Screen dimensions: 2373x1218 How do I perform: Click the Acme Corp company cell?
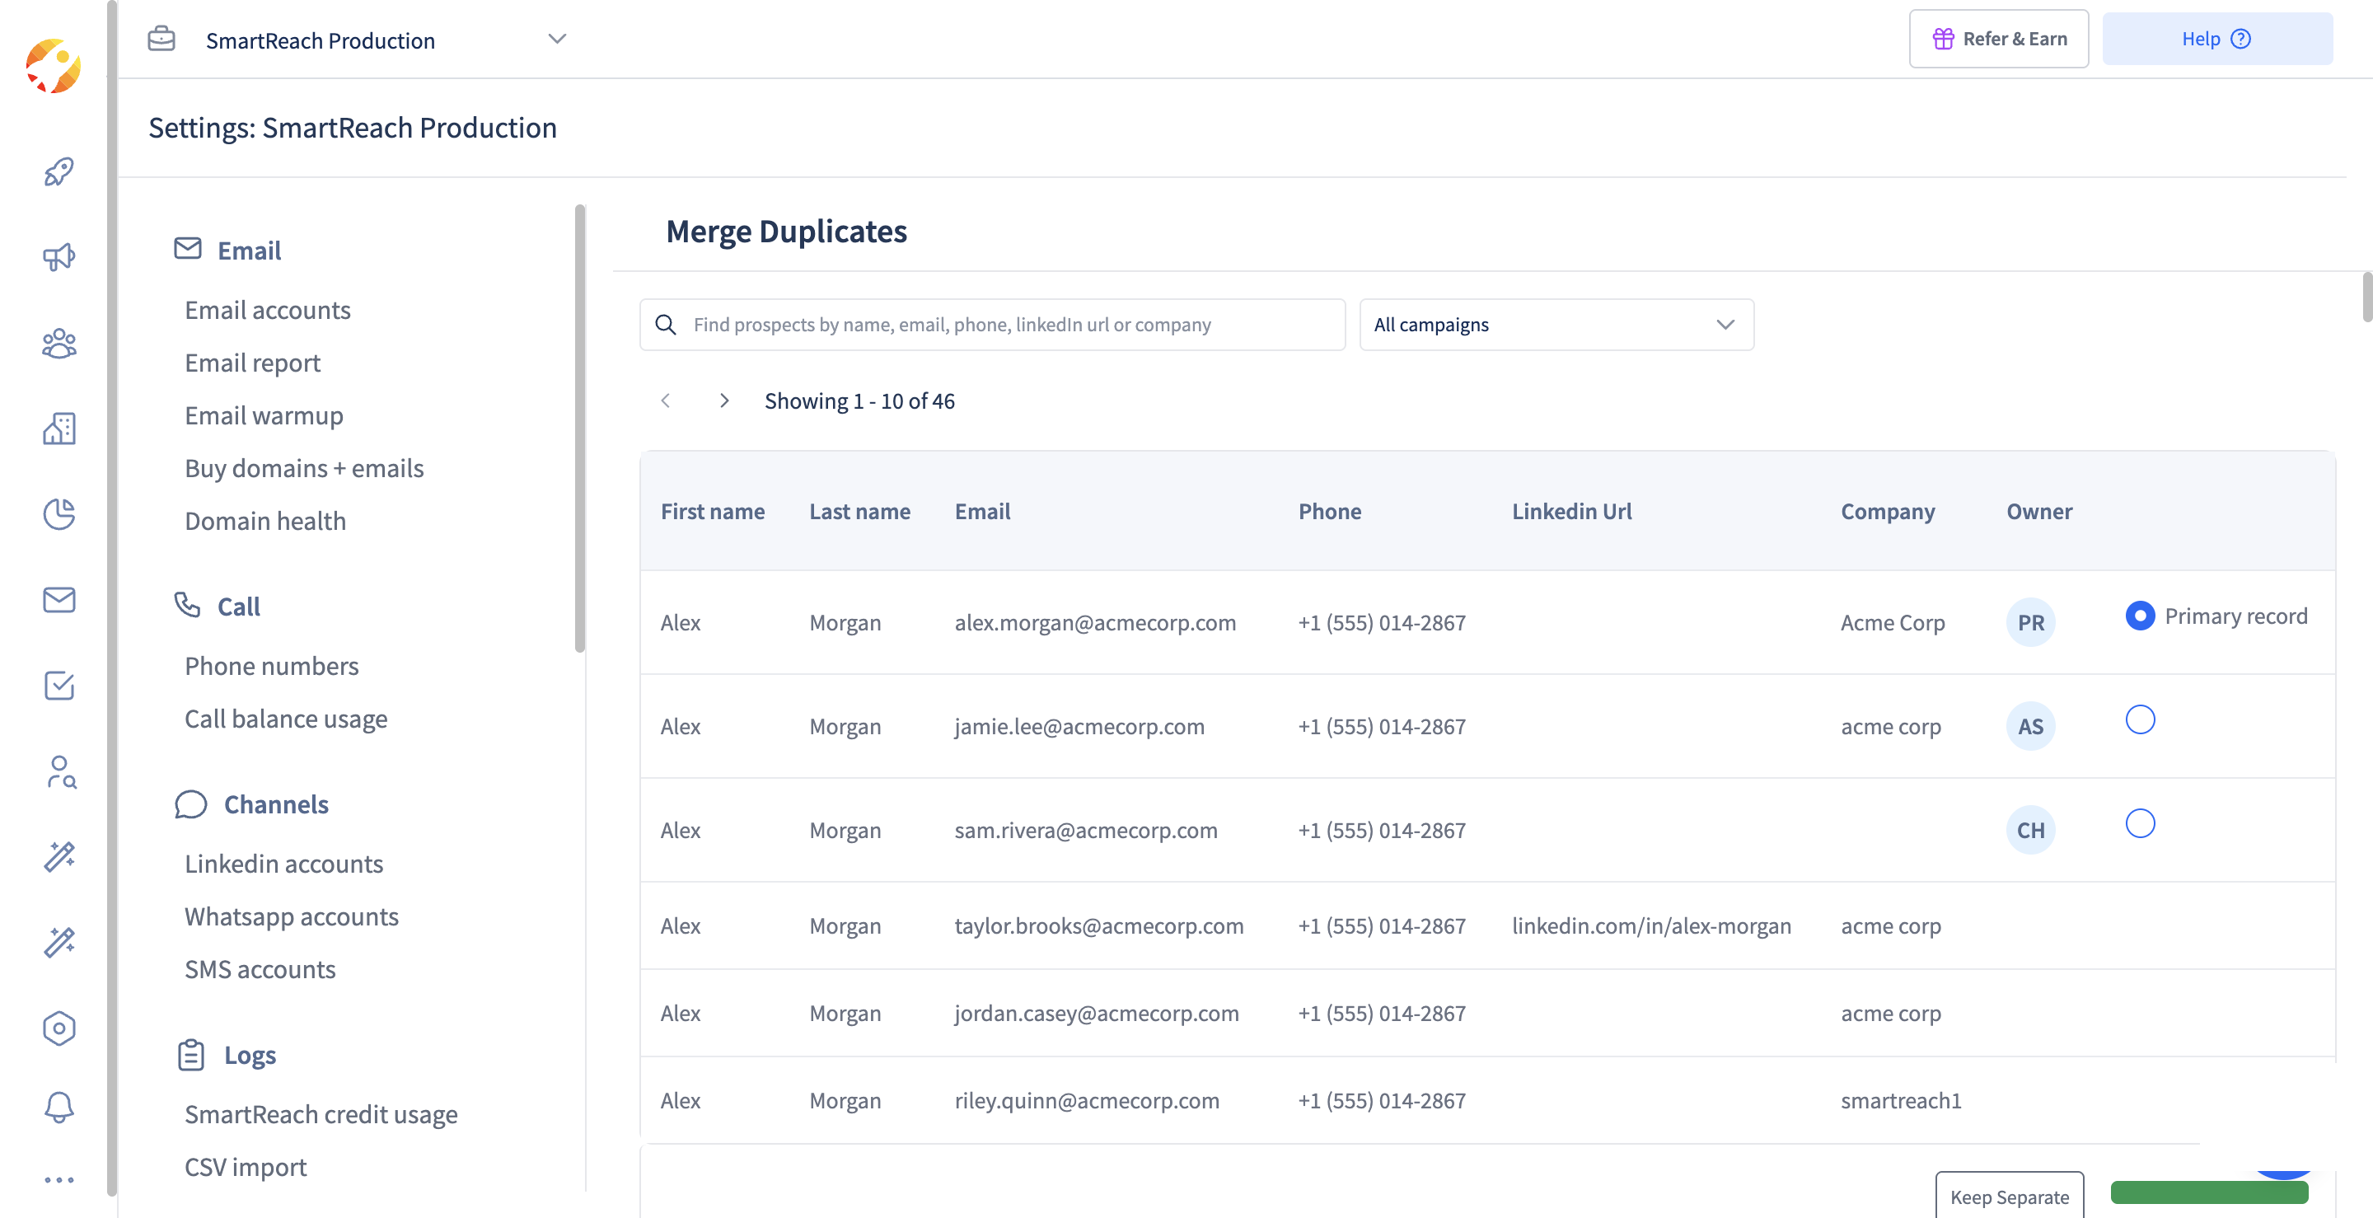coord(1892,623)
